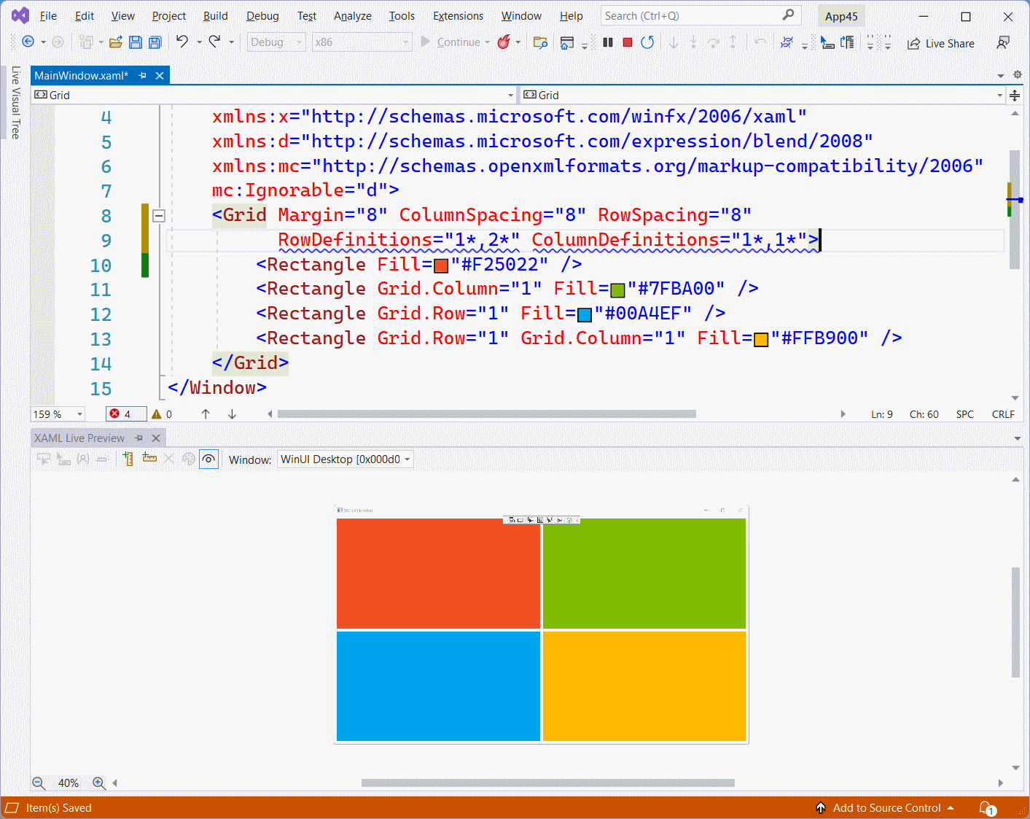
Task: Toggle the in-app toolbar eye icon
Action: tap(208, 459)
